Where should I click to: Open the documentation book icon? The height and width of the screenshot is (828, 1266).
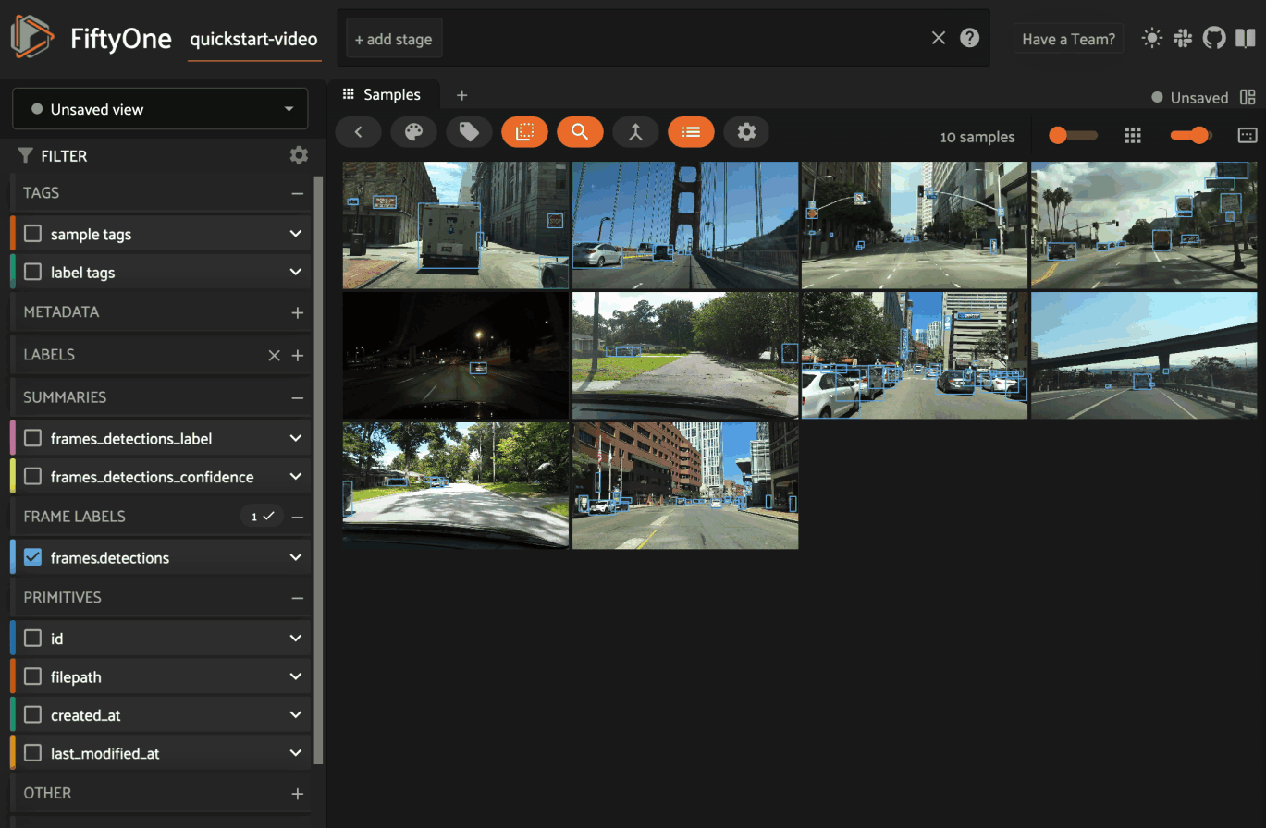[1244, 38]
